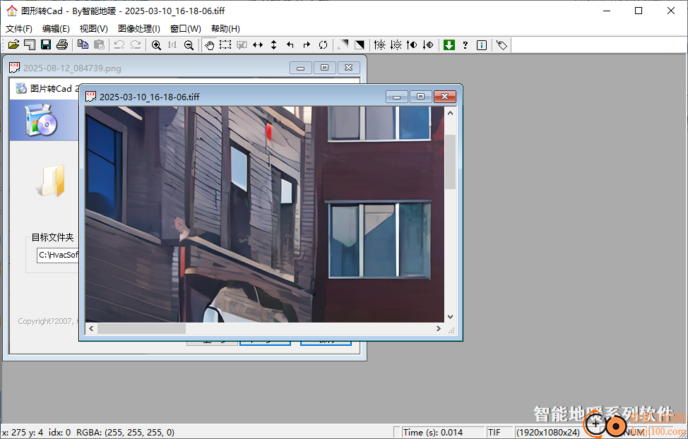Click the tag label toolbar icon

pyautogui.click(x=502, y=44)
